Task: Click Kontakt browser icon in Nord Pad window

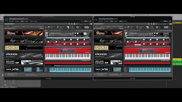Action: click(149, 24)
